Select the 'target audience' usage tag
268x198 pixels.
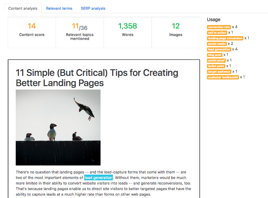pyautogui.click(x=219, y=72)
